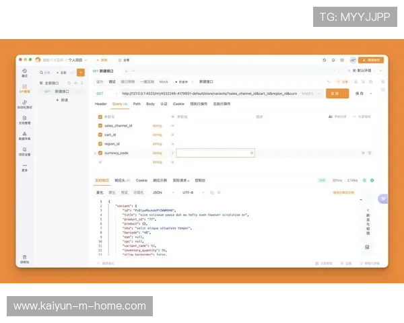Uncheck the sales_channel_id parameter checkbox
This screenshot has height=323, width=404.
(100, 125)
